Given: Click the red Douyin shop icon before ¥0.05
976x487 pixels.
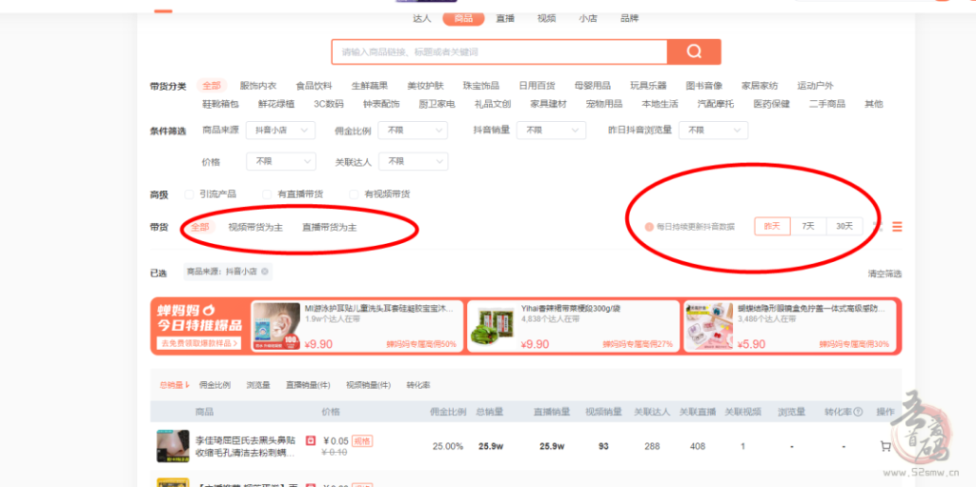Looking at the screenshot, I should pos(311,440).
